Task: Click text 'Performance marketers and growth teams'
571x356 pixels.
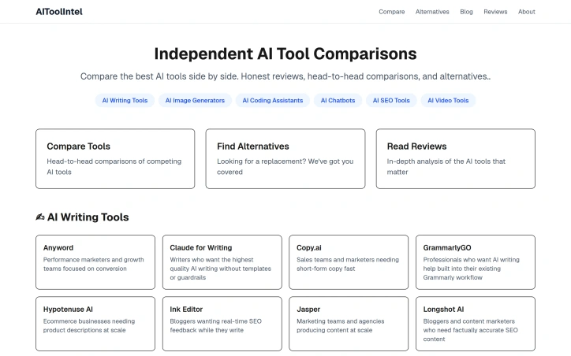Action: click(x=94, y=264)
